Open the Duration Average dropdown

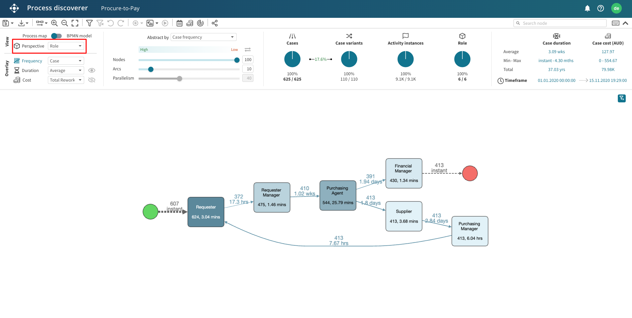click(66, 70)
